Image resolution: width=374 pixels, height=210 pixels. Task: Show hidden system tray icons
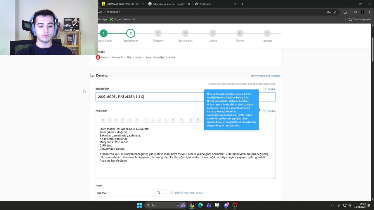[x=332, y=205]
